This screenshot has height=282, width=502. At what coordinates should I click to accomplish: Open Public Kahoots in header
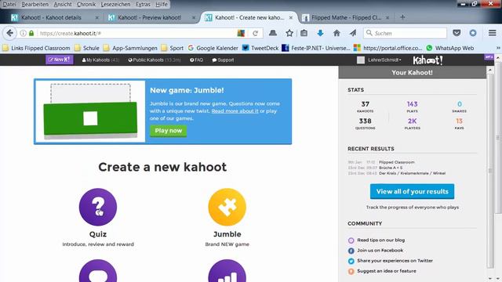[155, 60]
